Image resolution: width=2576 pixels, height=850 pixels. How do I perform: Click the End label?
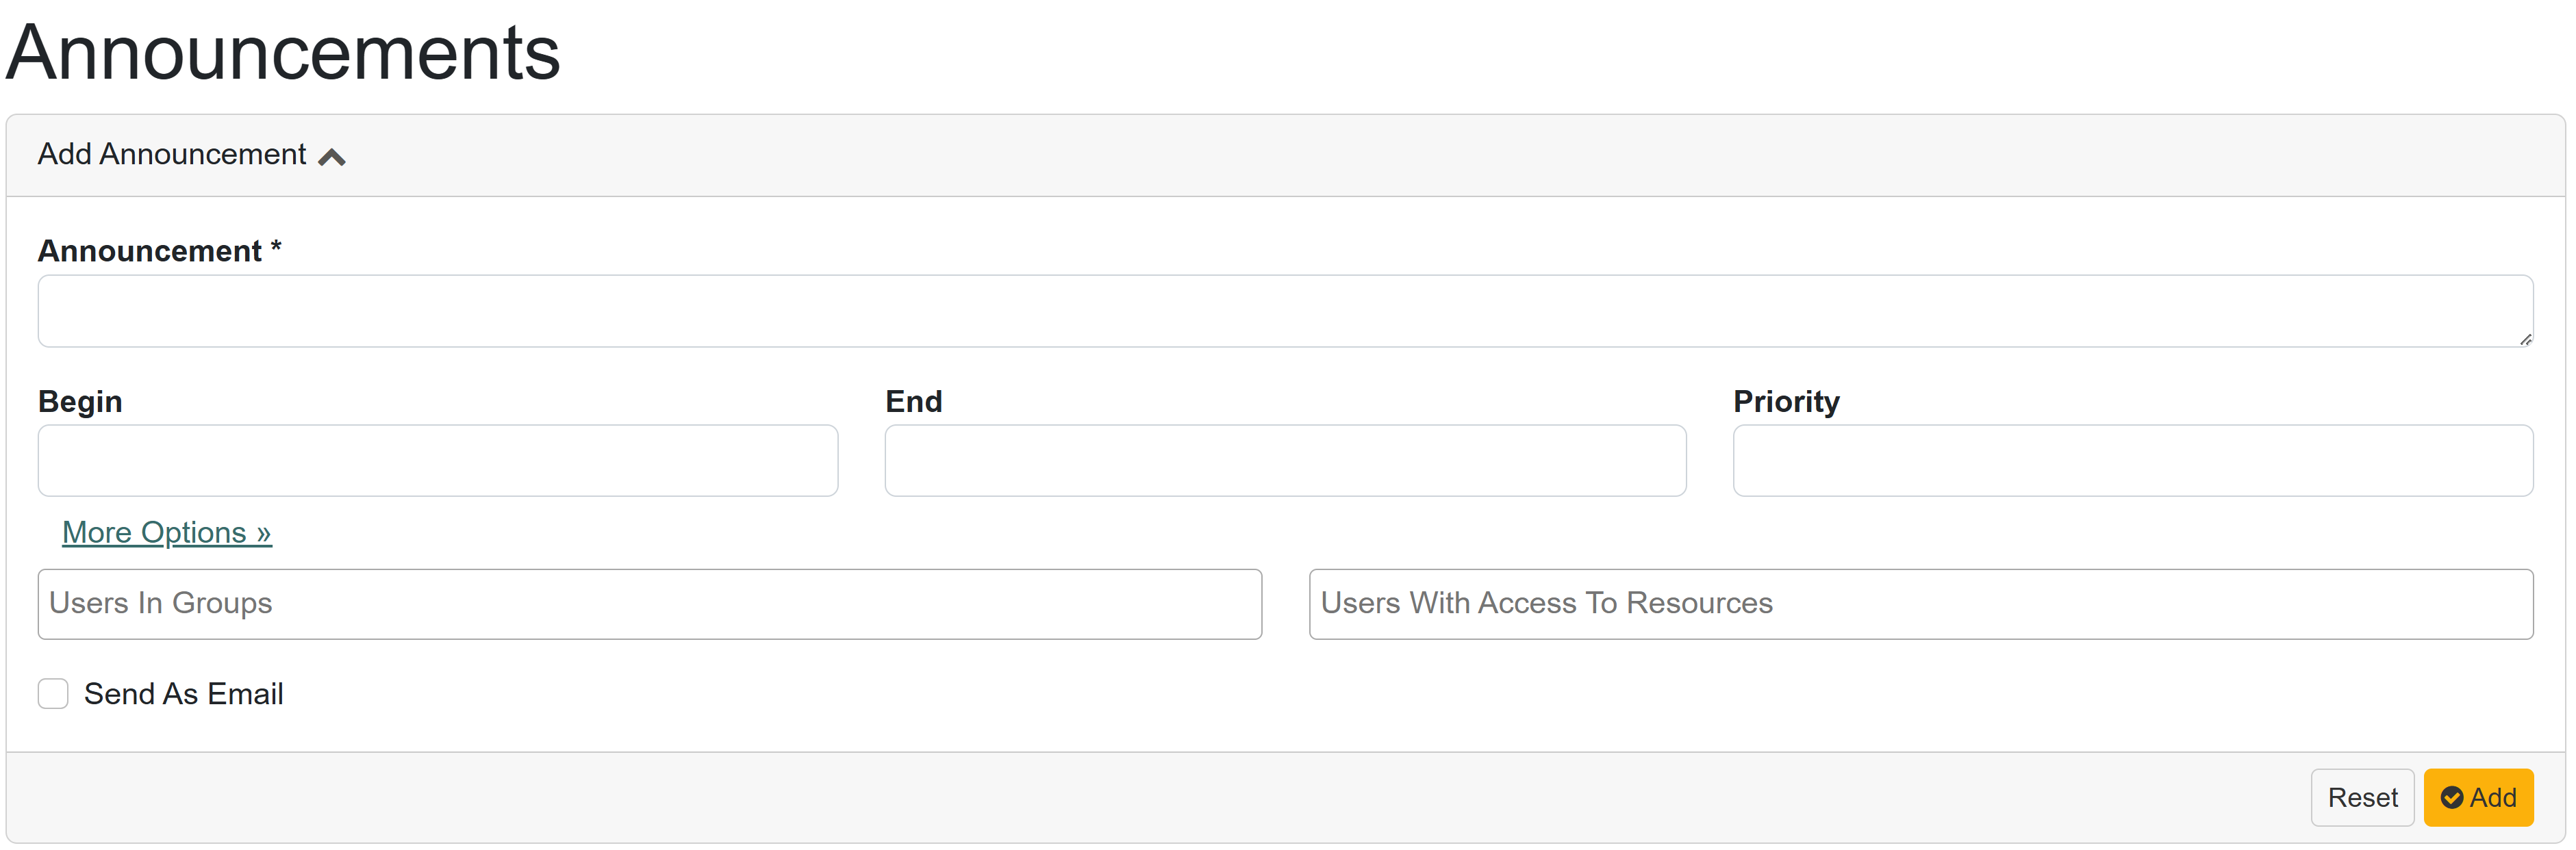[x=913, y=401]
